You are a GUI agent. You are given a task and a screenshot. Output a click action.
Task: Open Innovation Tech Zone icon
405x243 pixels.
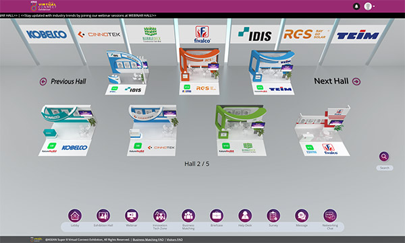point(160,215)
